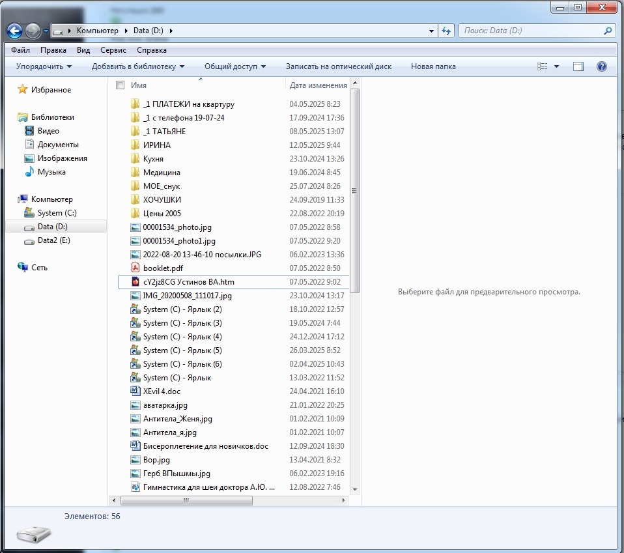The height and width of the screenshot is (553, 624).
Task: Click the System (C:) drive icon
Action: (x=29, y=212)
